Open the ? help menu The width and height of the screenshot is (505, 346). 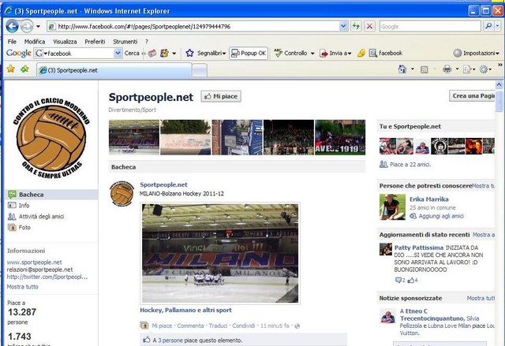(x=147, y=42)
